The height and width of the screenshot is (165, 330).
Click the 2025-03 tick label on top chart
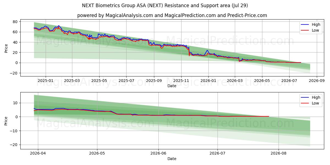click(72, 81)
